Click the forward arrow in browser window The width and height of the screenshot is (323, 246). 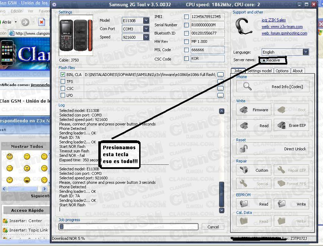tap(25, 22)
